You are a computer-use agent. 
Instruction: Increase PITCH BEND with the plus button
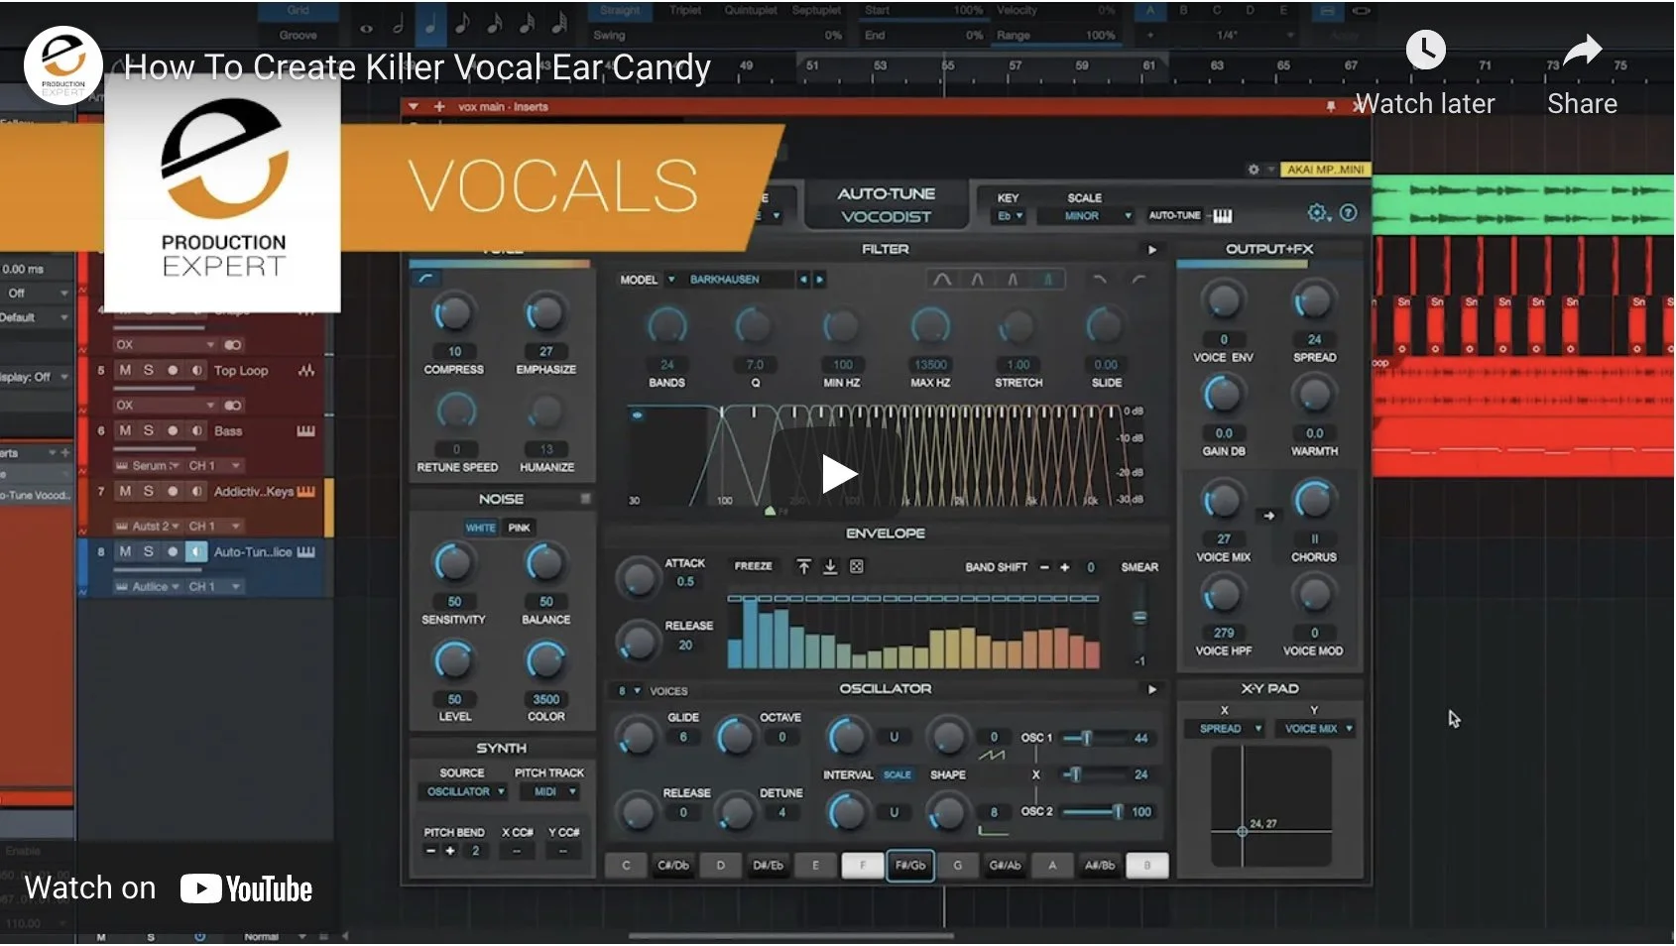click(450, 852)
